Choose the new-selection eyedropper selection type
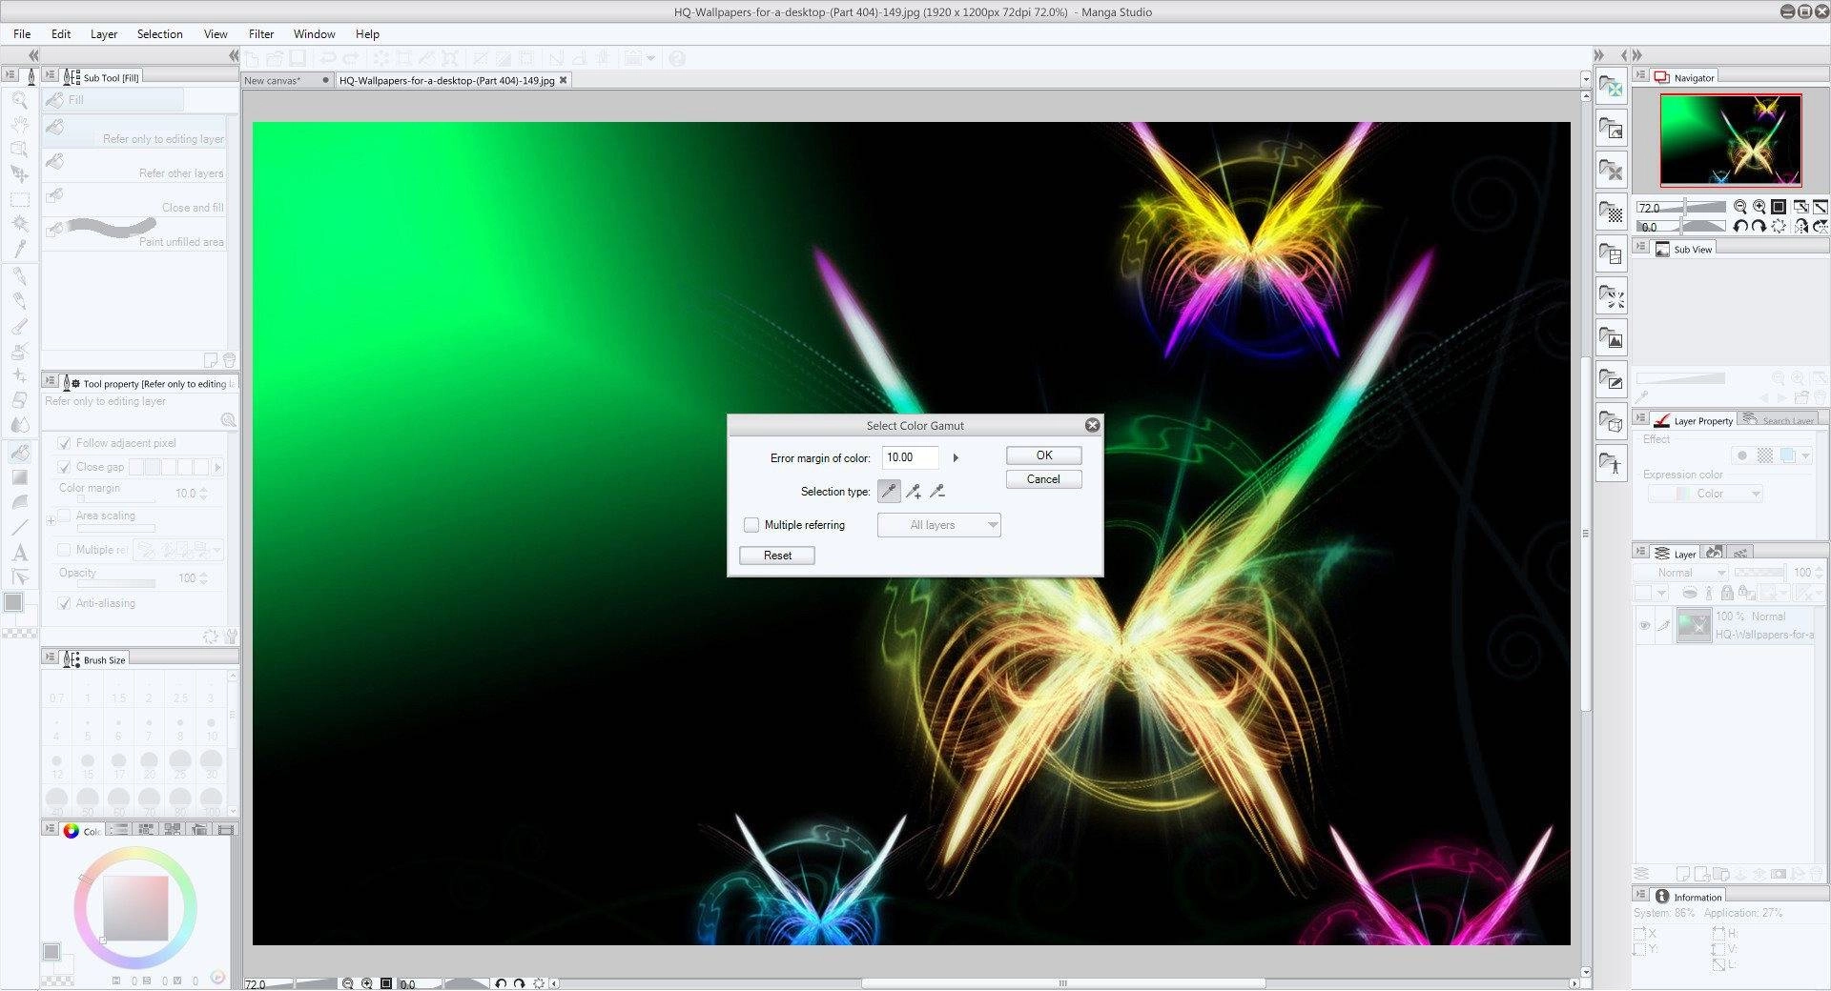 click(x=889, y=492)
